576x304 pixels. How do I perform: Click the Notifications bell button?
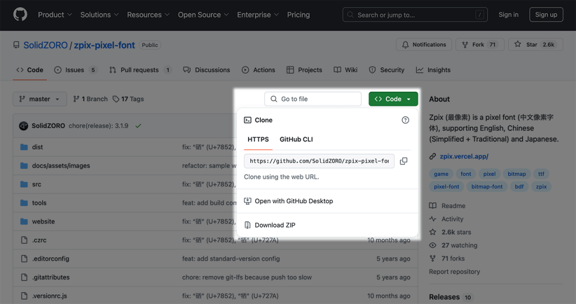click(x=424, y=44)
